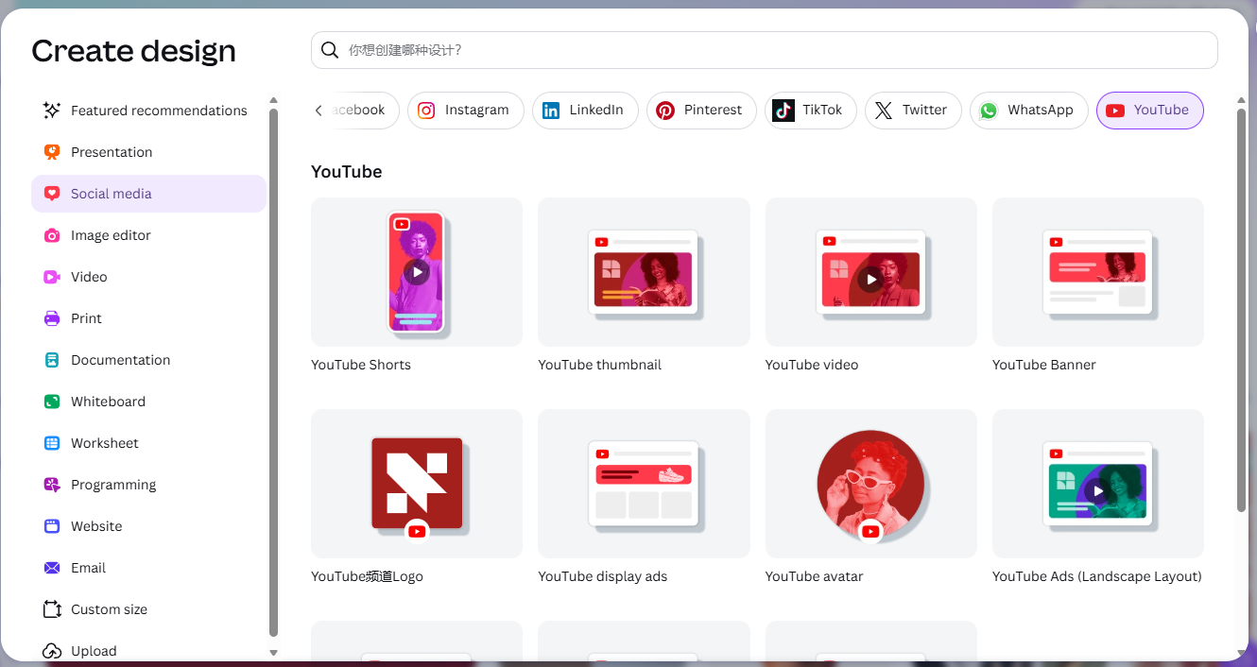
Task: Click the Presentation sidebar icon
Action: (52, 152)
